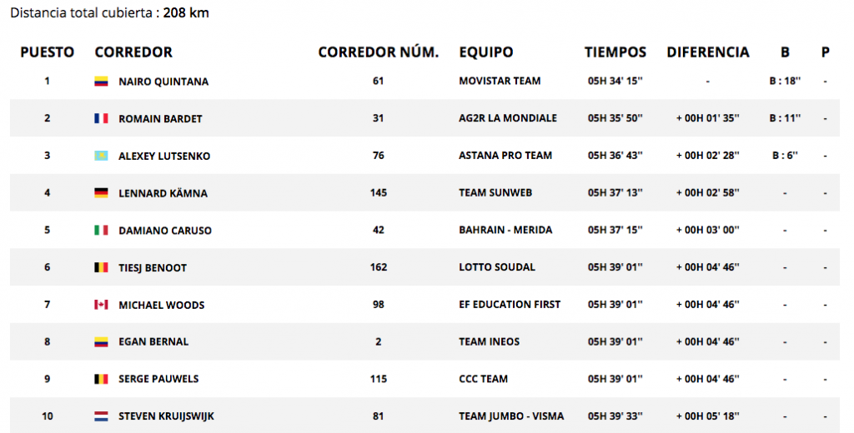
Task: Select the PUESTO column header
Action: pos(48,52)
